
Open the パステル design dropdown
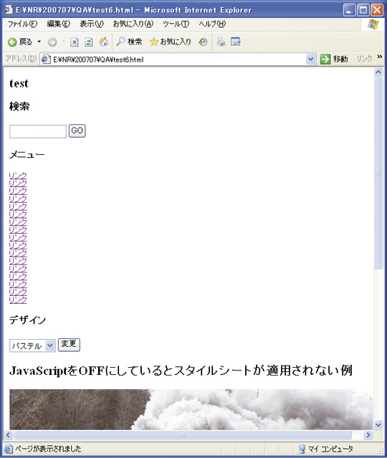(x=32, y=346)
